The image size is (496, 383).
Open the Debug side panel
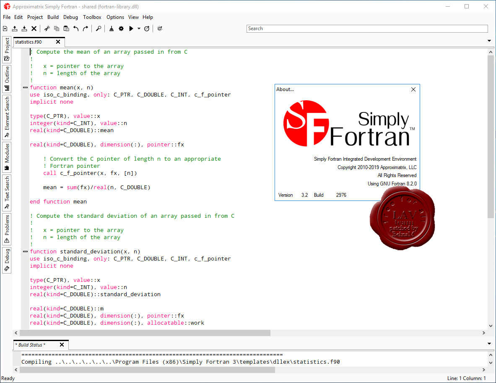click(x=7, y=260)
